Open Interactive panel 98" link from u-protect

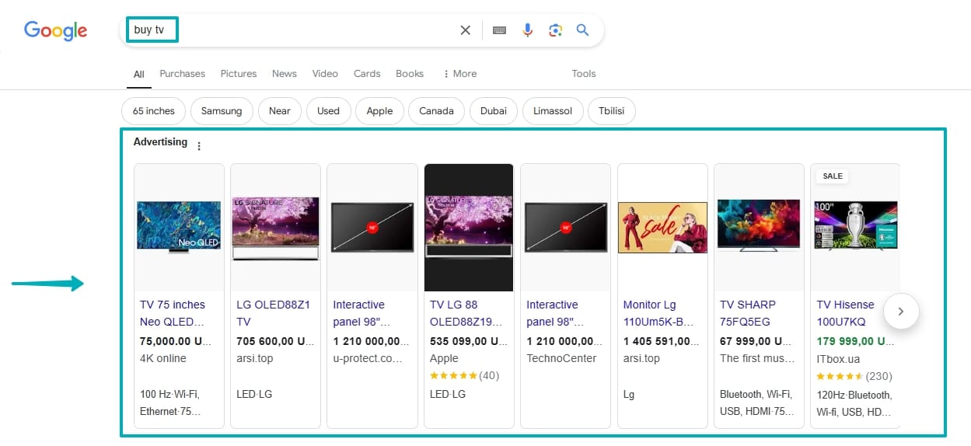[362, 313]
